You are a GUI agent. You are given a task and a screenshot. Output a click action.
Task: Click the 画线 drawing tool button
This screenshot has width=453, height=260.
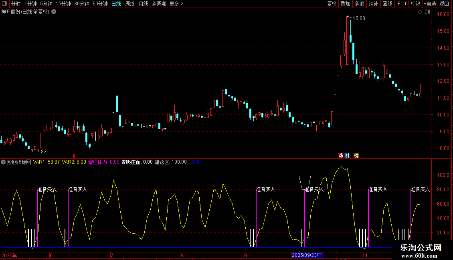click(x=387, y=4)
